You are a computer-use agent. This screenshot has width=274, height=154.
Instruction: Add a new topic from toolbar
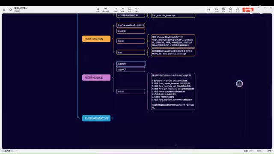[x=98, y=9]
